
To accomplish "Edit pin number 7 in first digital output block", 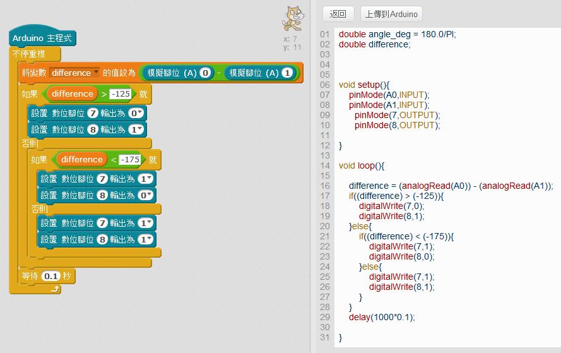I will pyautogui.click(x=93, y=113).
